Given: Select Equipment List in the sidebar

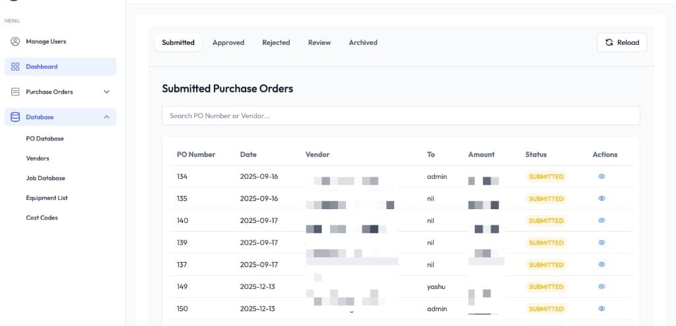Looking at the screenshot, I should click(47, 198).
